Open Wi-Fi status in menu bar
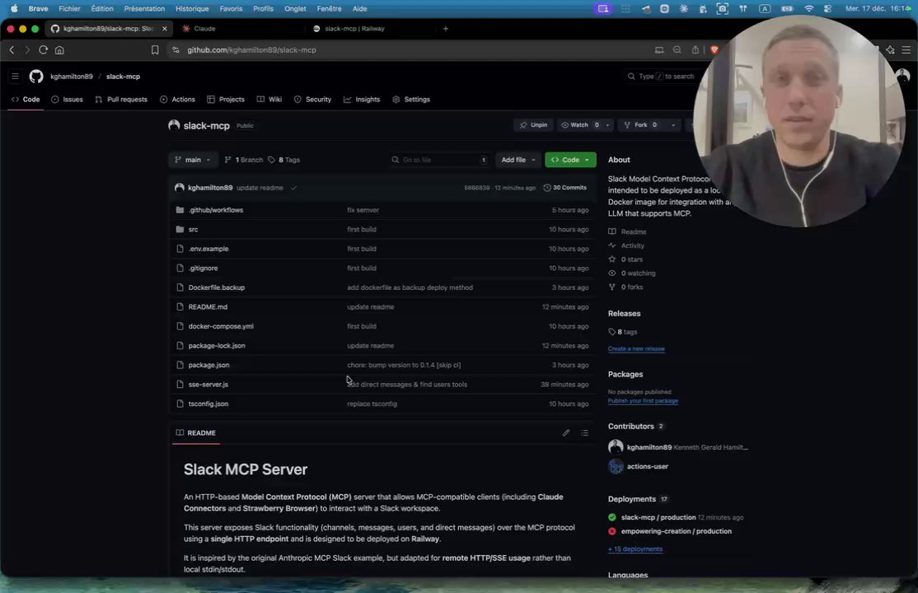Image resolution: width=918 pixels, height=593 pixels. [x=808, y=9]
